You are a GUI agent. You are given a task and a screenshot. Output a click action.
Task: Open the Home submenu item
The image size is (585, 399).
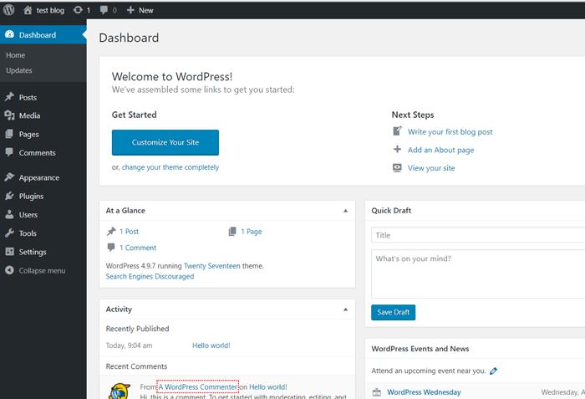point(16,55)
